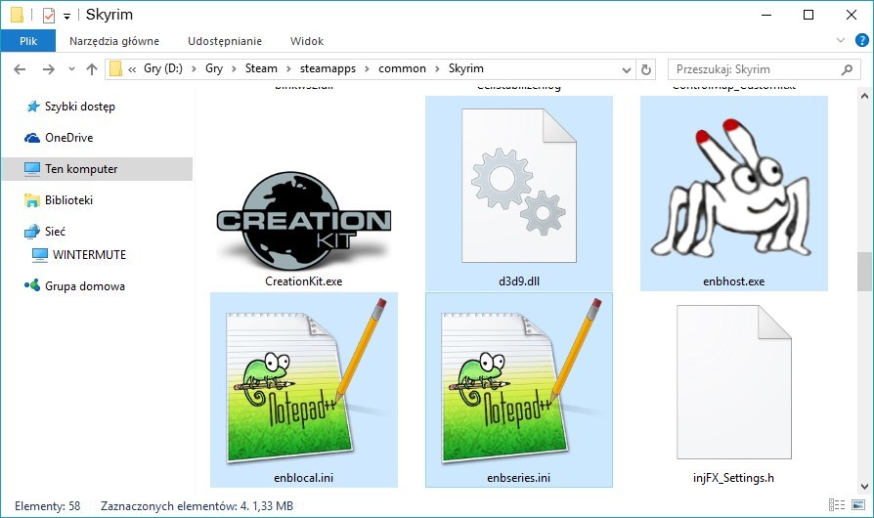Click Skyrim in breadcrumb path
The height and width of the screenshot is (518, 874).
466,68
